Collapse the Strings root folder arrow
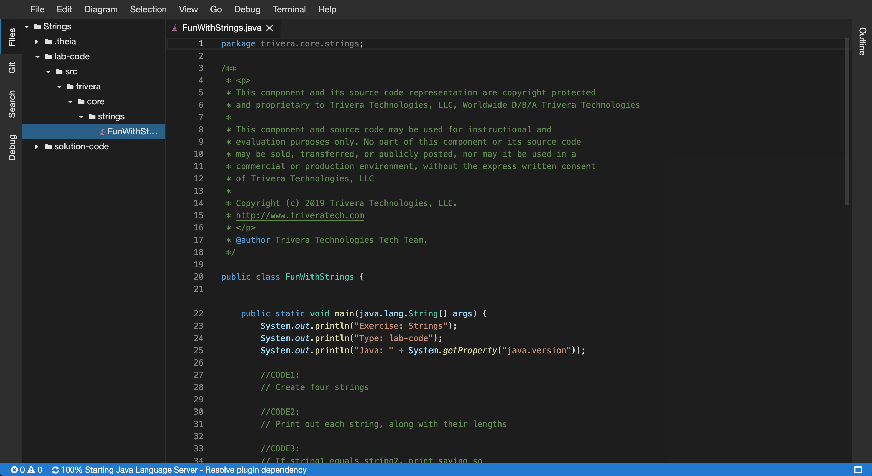 point(27,27)
